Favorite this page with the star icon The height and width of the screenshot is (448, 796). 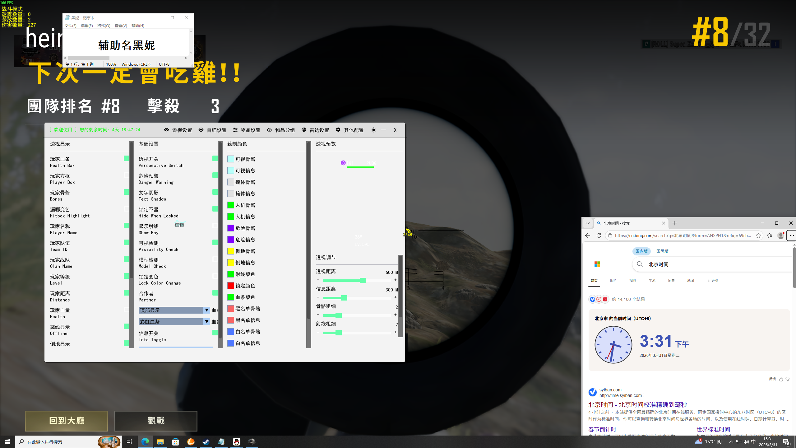[x=758, y=236]
